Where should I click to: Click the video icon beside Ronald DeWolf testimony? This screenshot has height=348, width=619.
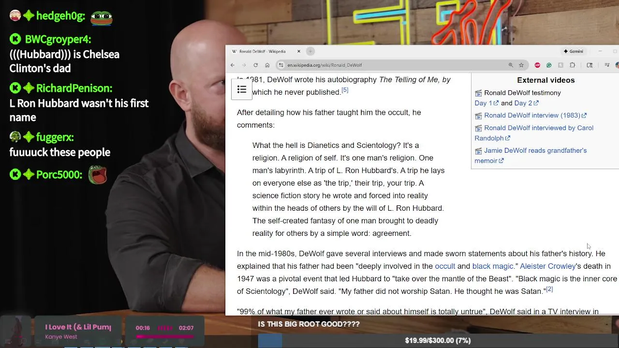[x=478, y=93]
